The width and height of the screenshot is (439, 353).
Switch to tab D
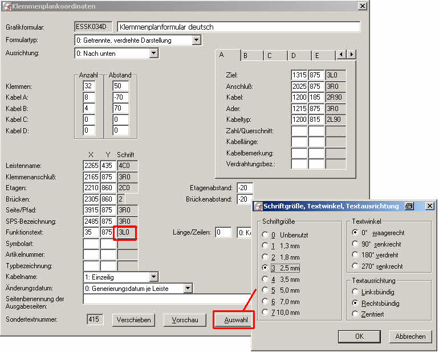click(300, 56)
